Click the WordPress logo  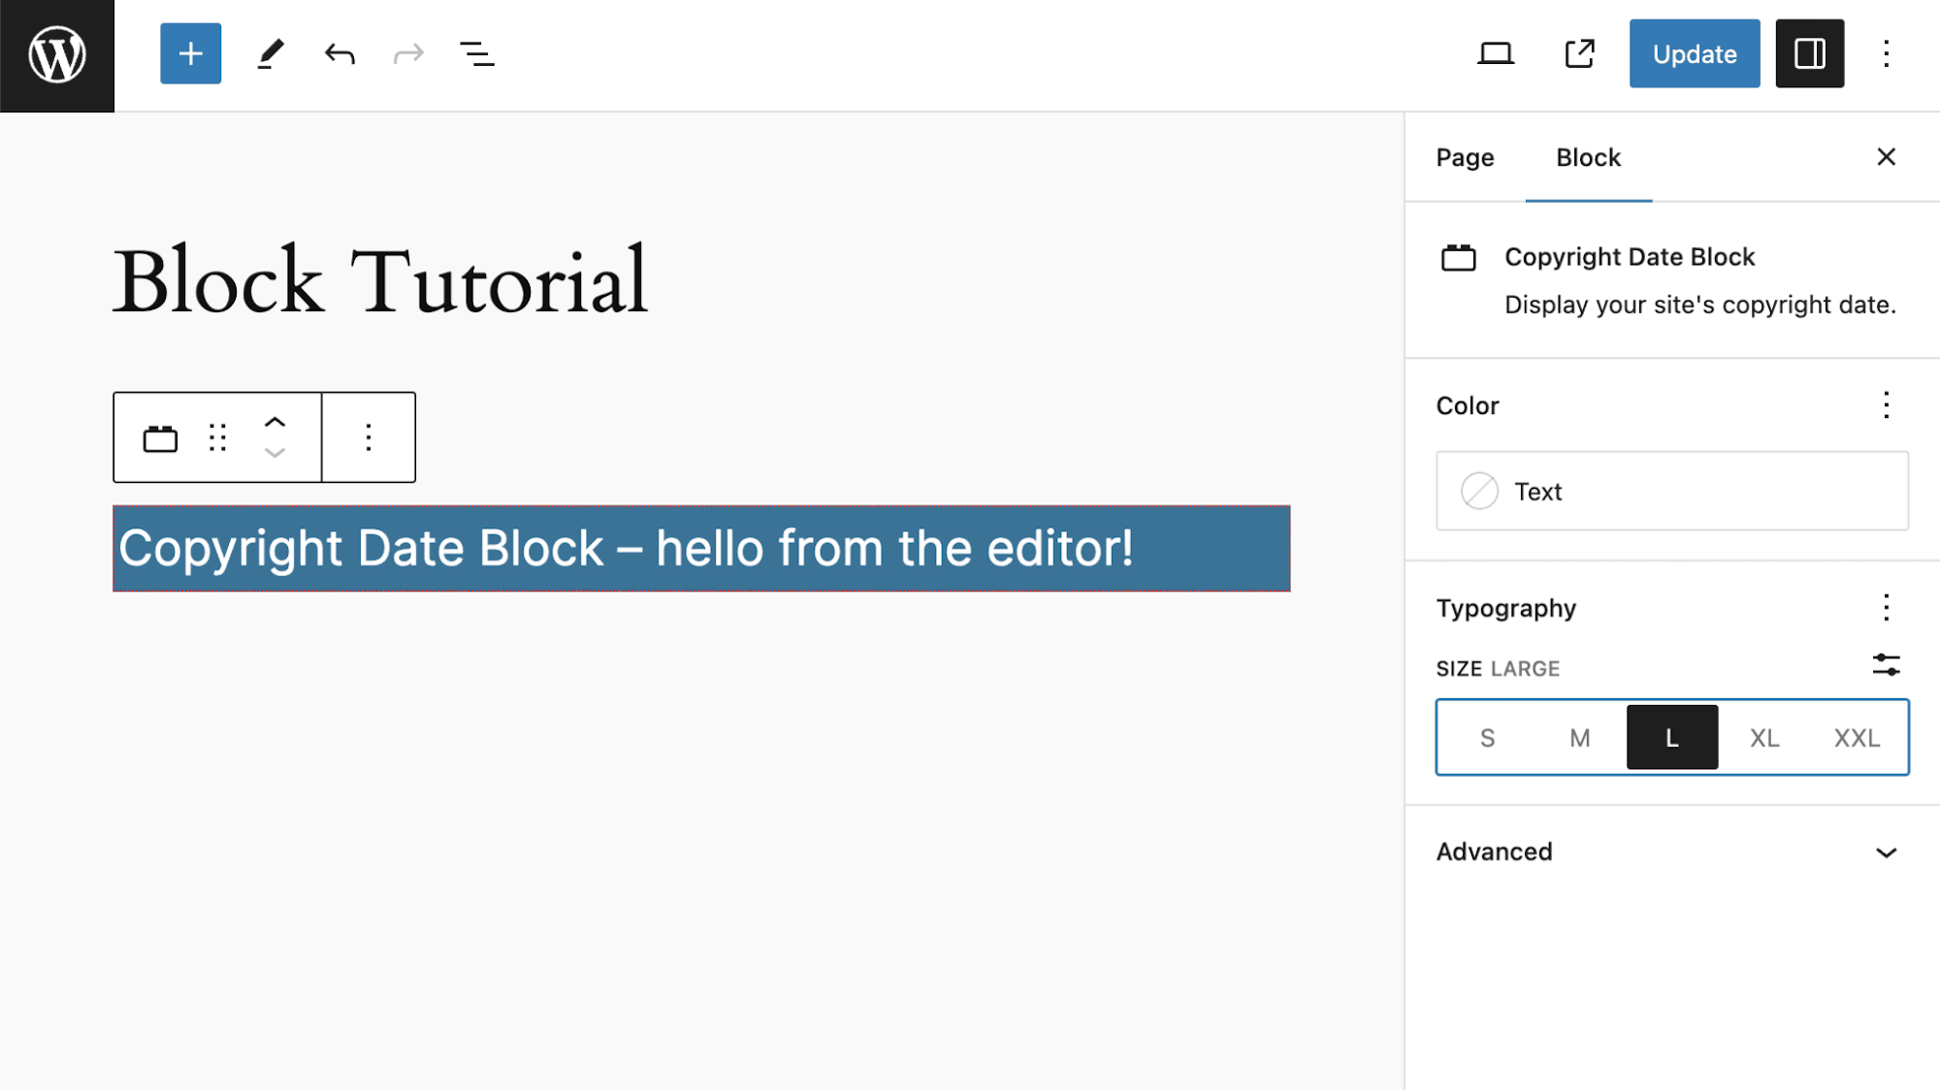pos(56,55)
